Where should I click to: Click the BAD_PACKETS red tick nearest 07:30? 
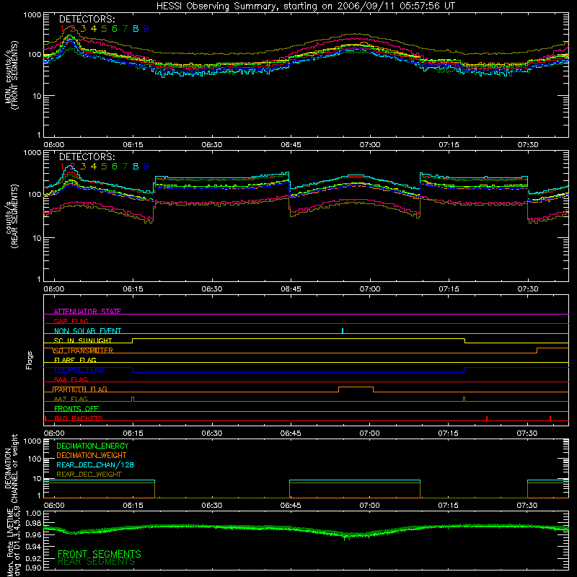(x=550, y=418)
